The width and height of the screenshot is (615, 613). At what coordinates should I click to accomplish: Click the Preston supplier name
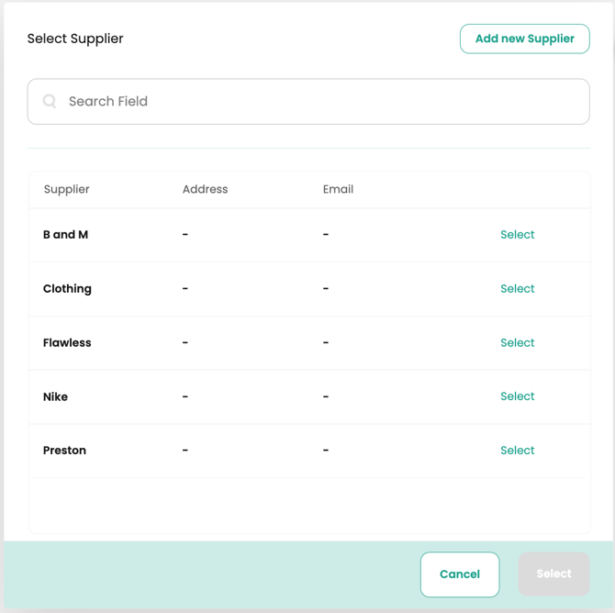(x=64, y=451)
